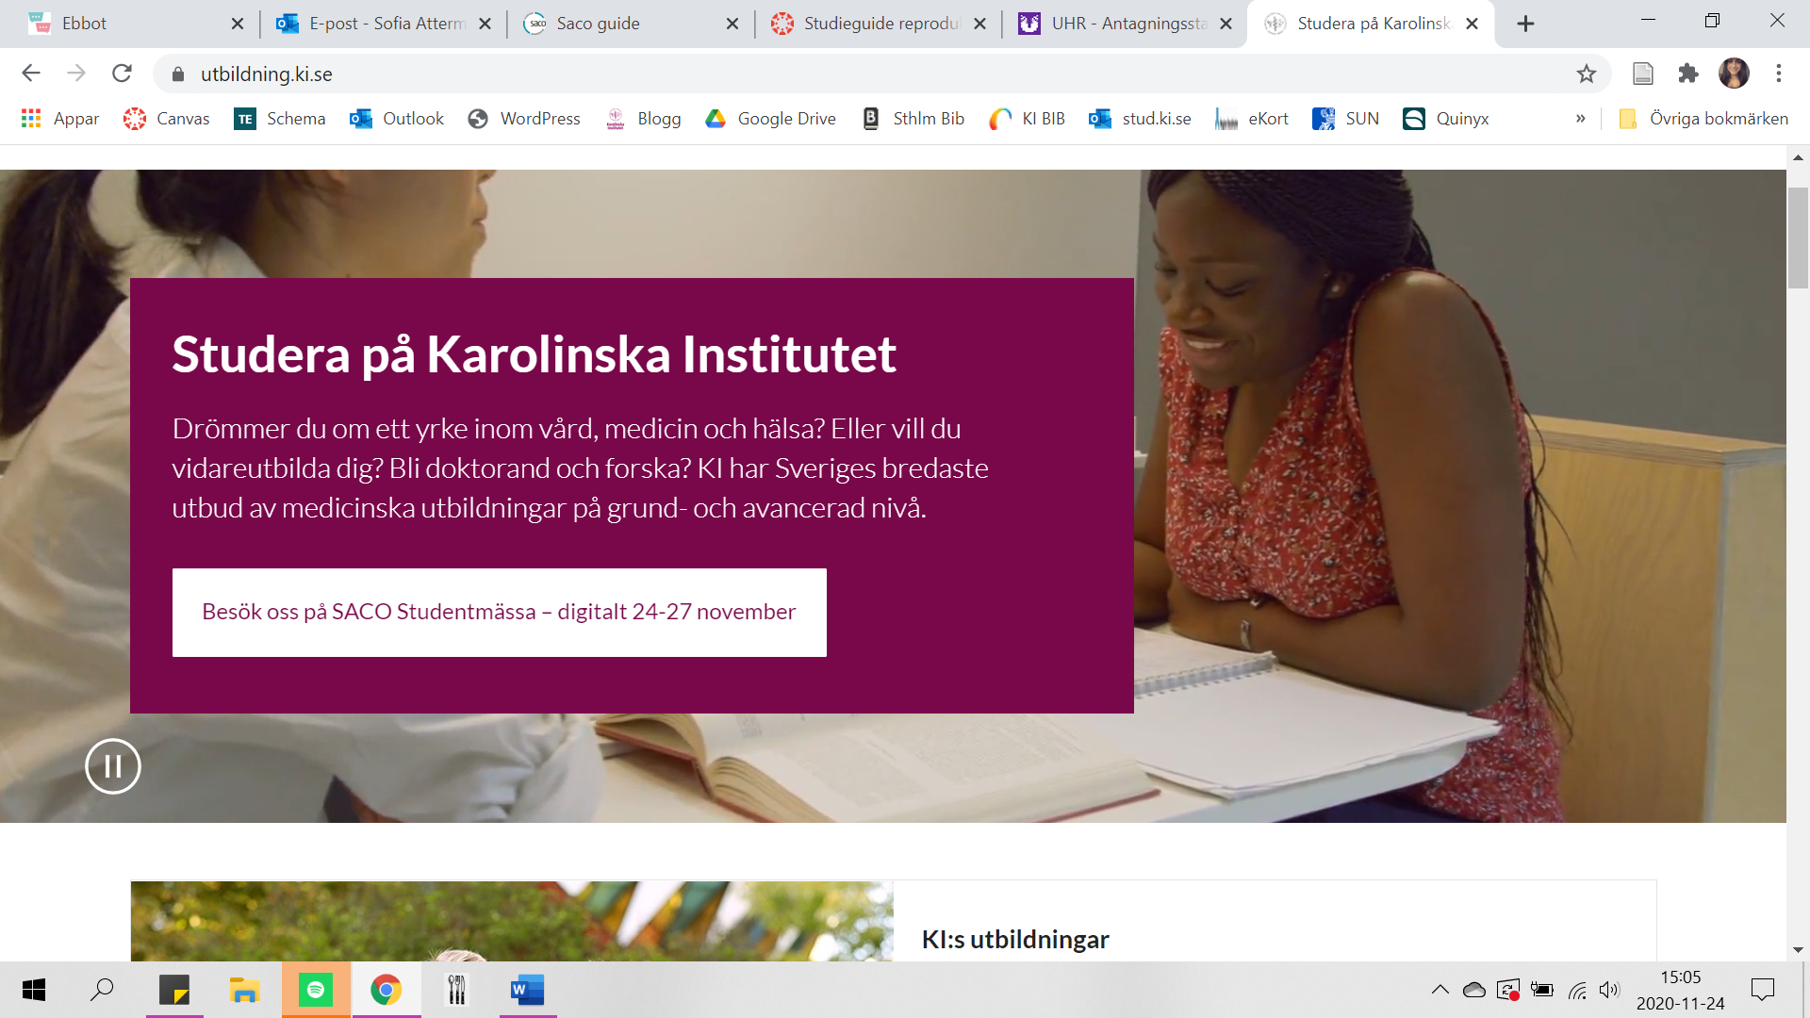Close the Ebbot tab
The height and width of the screenshot is (1018, 1810).
[238, 24]
